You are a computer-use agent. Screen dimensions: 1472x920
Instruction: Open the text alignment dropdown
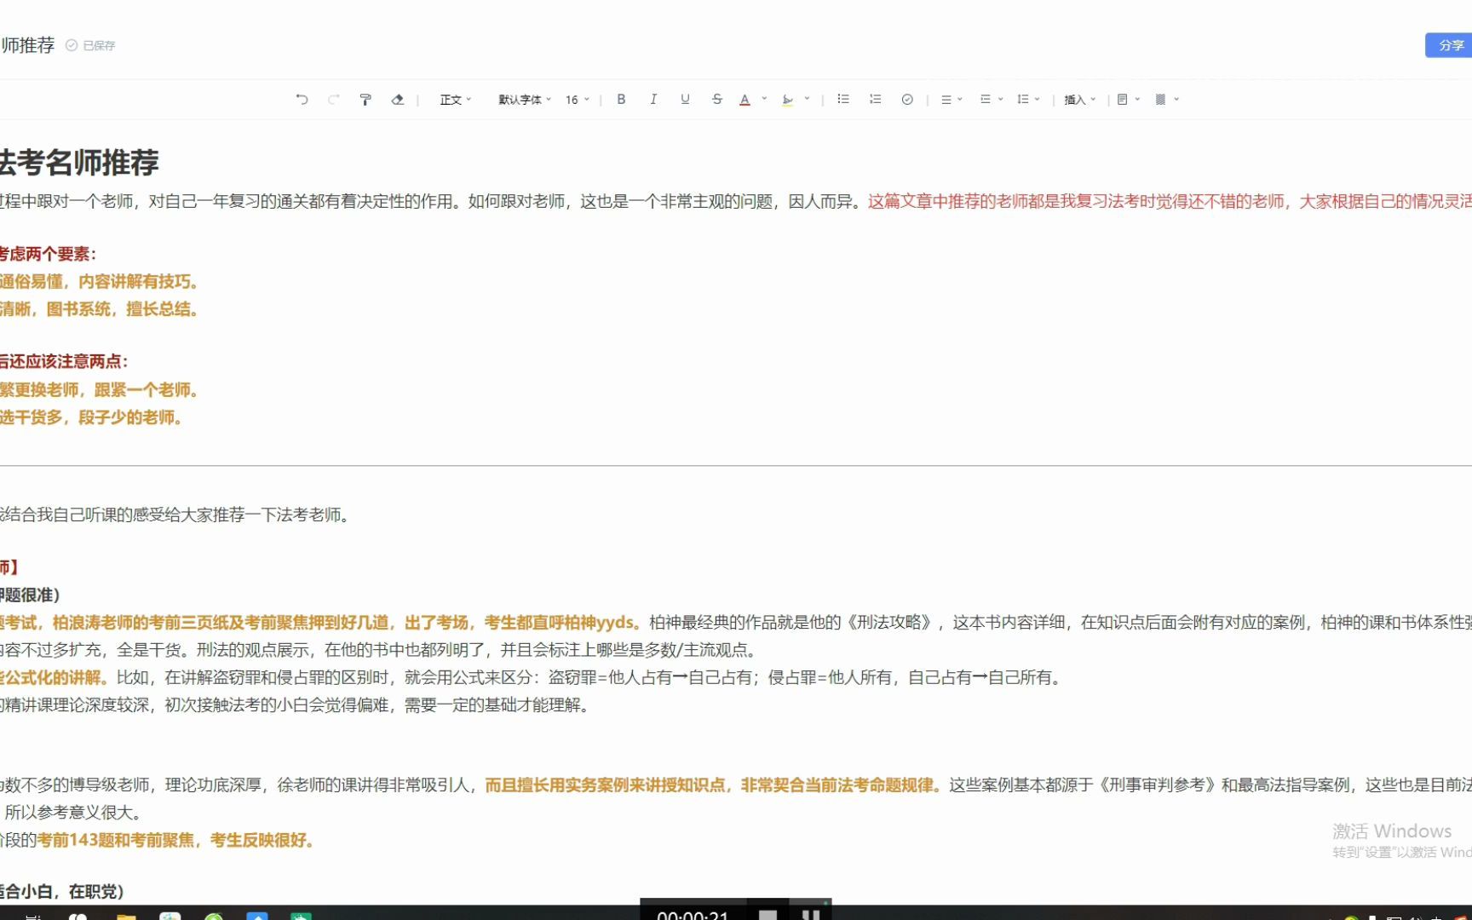pyautogui.click(x=952, y=100)
